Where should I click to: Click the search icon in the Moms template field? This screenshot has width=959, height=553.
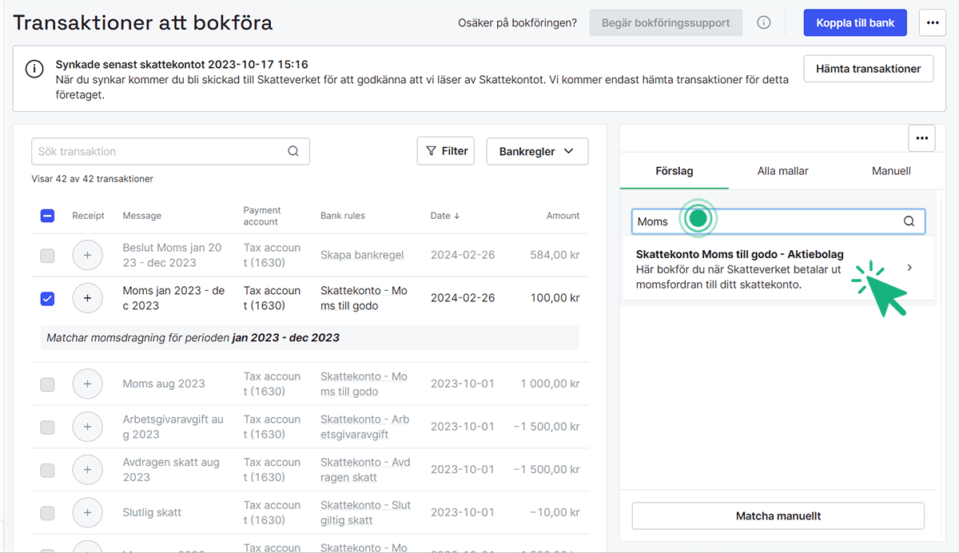click(909, 221)
